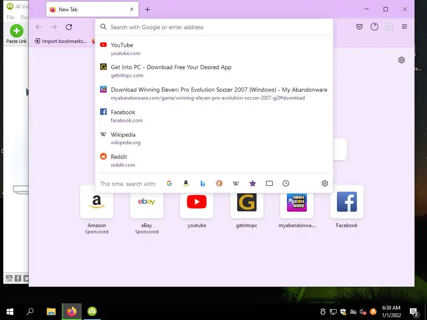Search this time with Bing icon

203,183
